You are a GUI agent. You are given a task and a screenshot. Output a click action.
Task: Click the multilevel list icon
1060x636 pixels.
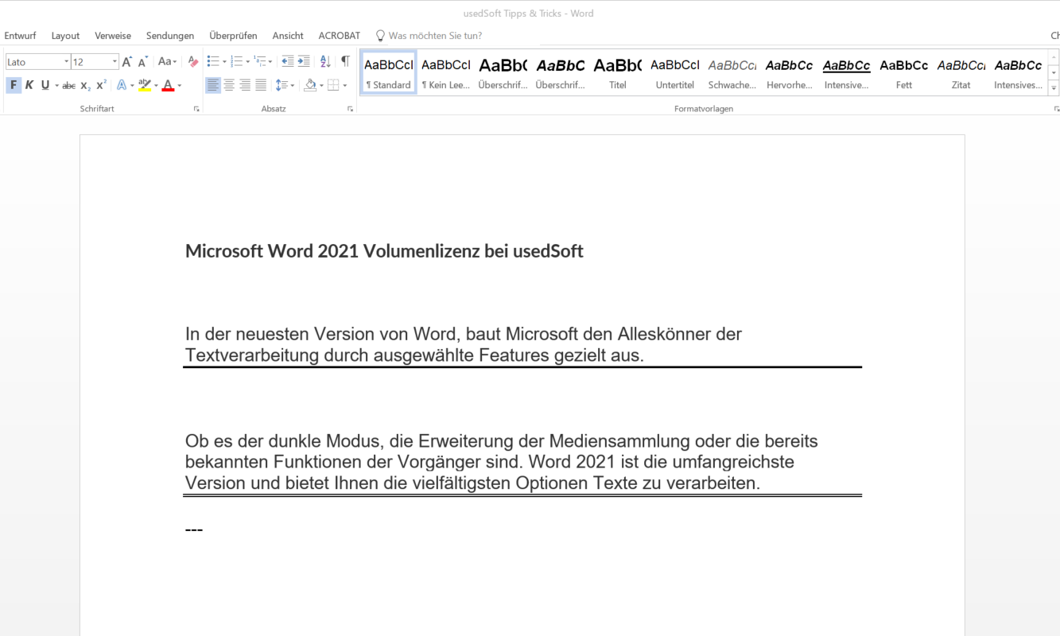click(259, 61)
